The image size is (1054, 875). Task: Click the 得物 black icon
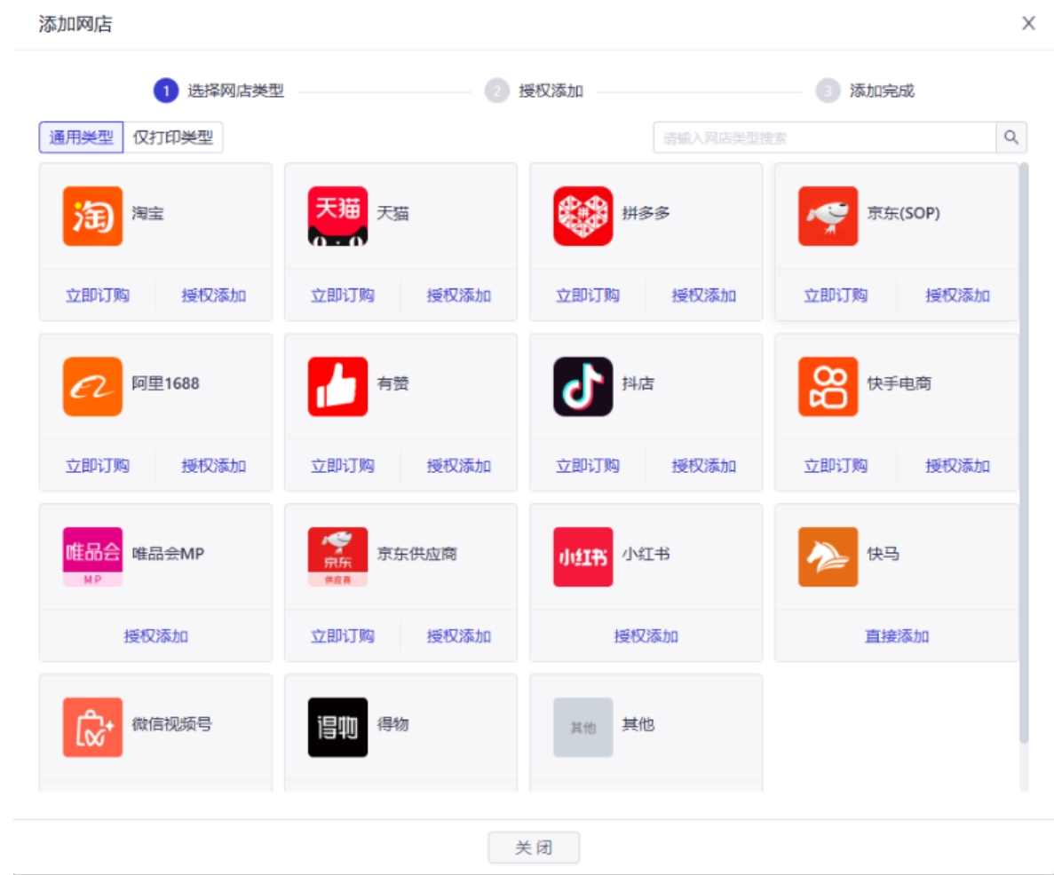pyautogui.click(x=337, y=727)
